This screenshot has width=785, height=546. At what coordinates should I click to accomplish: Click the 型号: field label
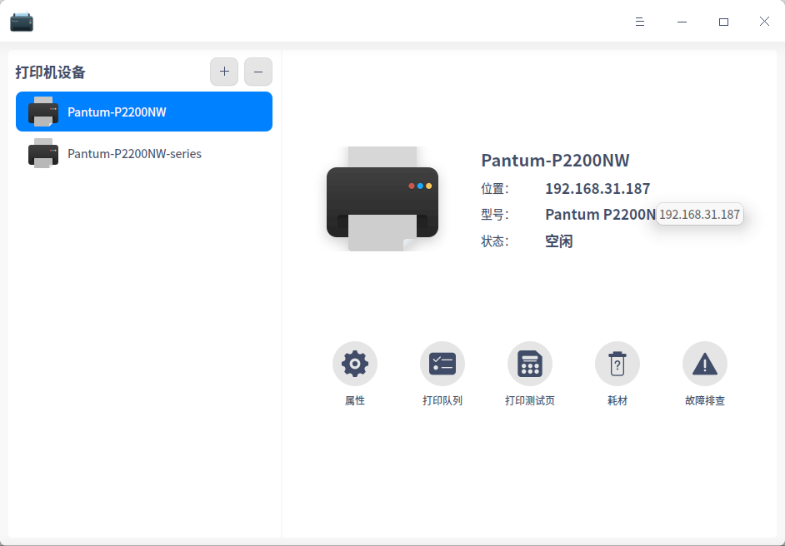495,215
